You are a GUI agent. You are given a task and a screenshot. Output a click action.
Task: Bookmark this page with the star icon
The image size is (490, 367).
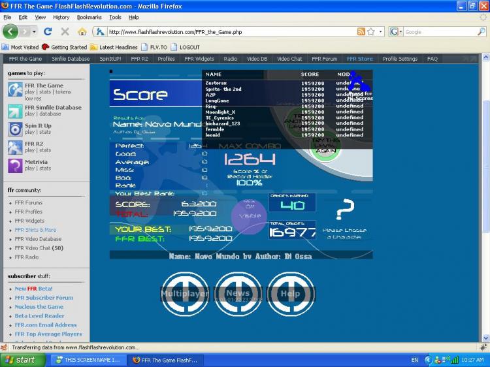click(371, 31)
